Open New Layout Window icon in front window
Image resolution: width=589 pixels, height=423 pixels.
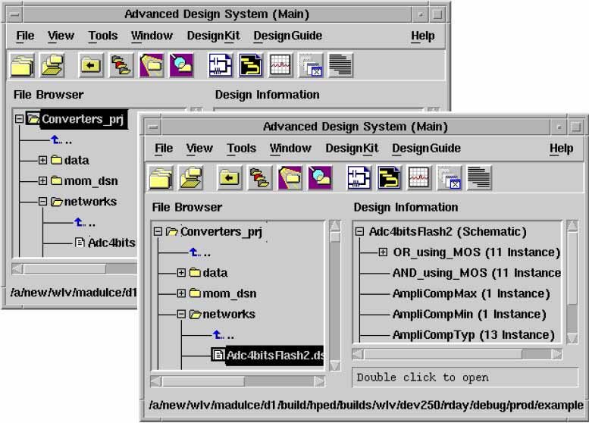coord(389,177)
